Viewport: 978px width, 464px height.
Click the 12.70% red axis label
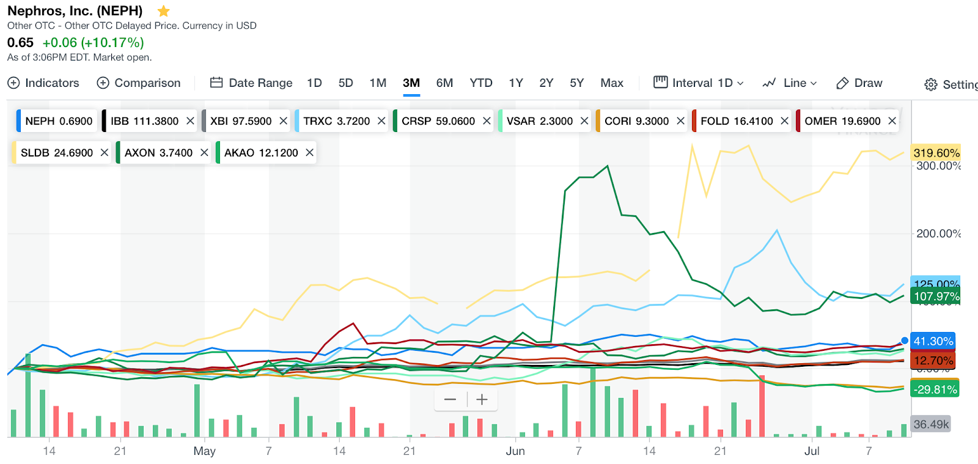click(x=933, y=361)
